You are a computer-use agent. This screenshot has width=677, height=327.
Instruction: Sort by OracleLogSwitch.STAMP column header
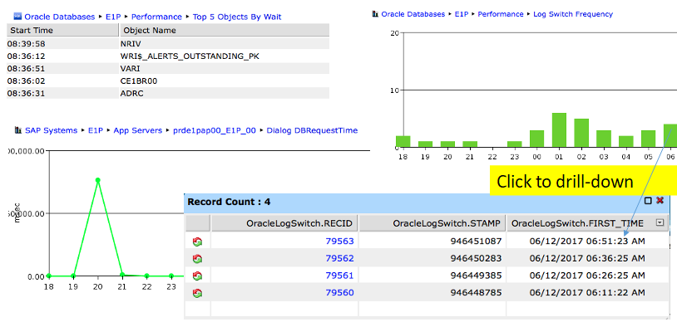[432, 223]
